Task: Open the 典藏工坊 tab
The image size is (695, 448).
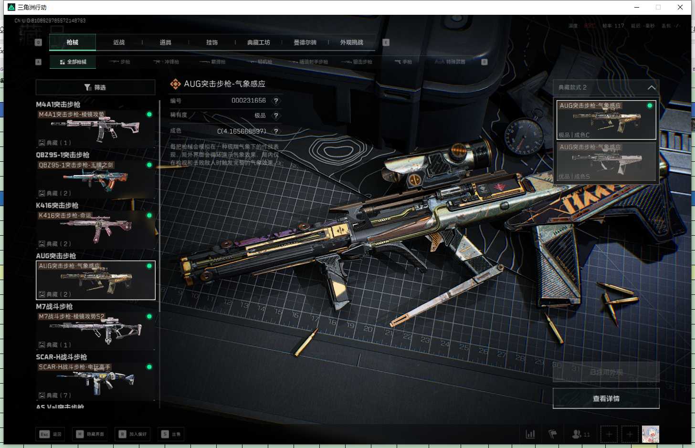Action: tap(259, 42)
